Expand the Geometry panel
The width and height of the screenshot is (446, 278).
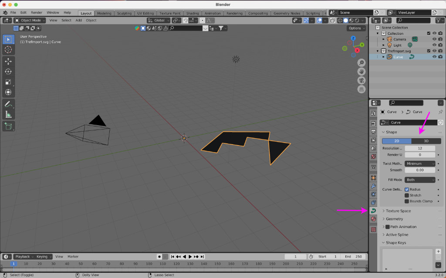[x=394, y=219]
